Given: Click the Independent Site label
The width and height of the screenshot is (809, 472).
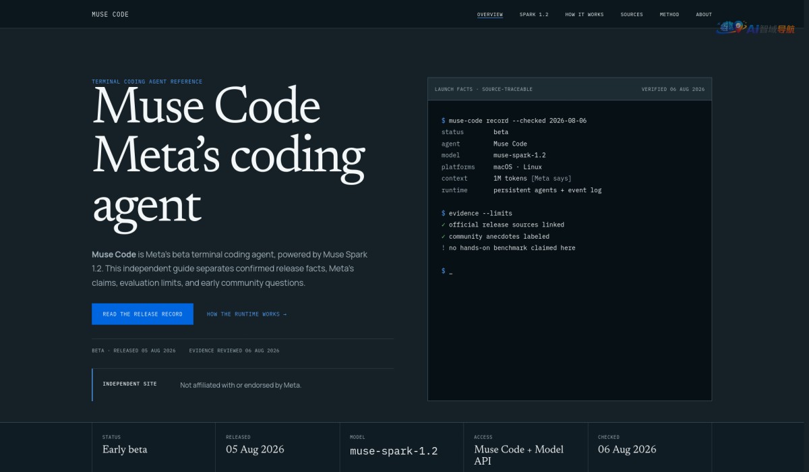Looking at the screenshot, I should 129,384.
